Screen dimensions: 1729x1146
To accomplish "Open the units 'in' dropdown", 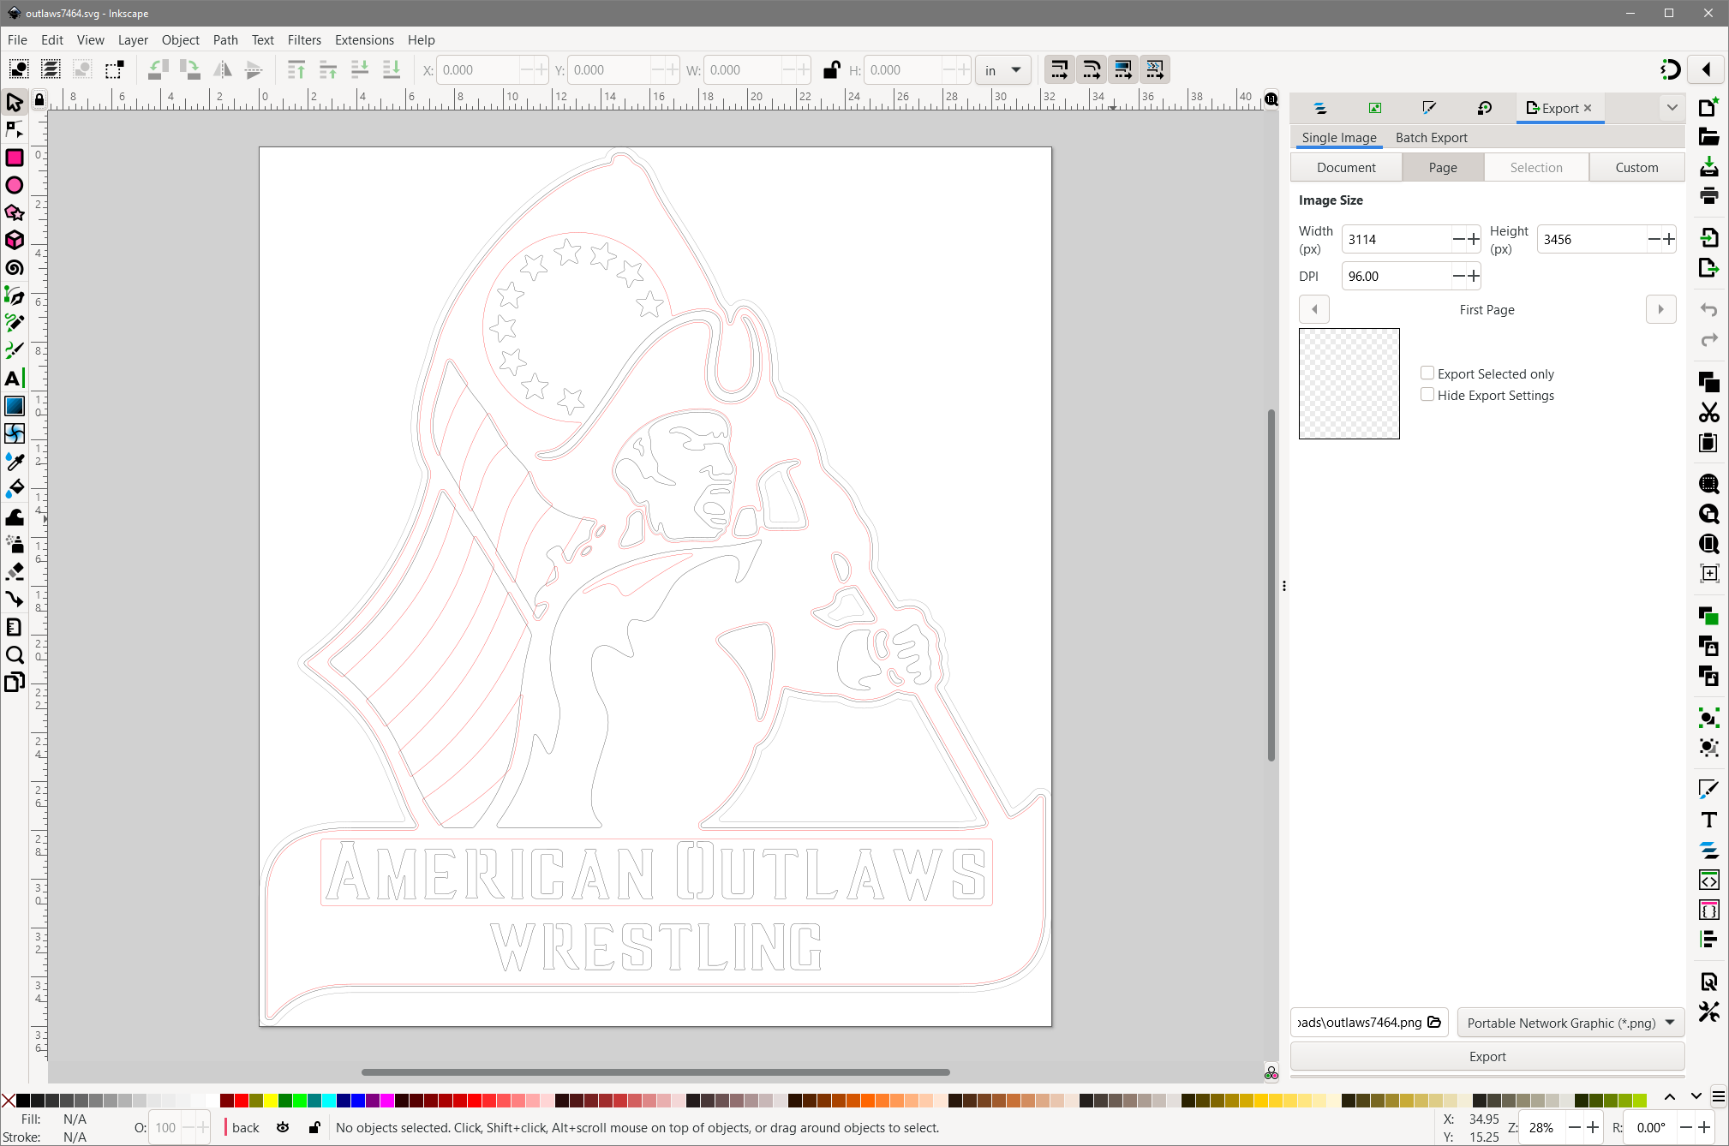I will [x=1002, y=70].
